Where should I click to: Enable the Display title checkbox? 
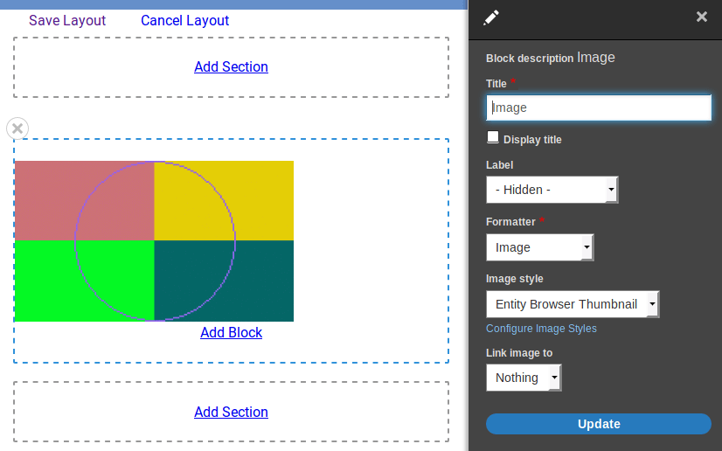[x=493, y=137]
